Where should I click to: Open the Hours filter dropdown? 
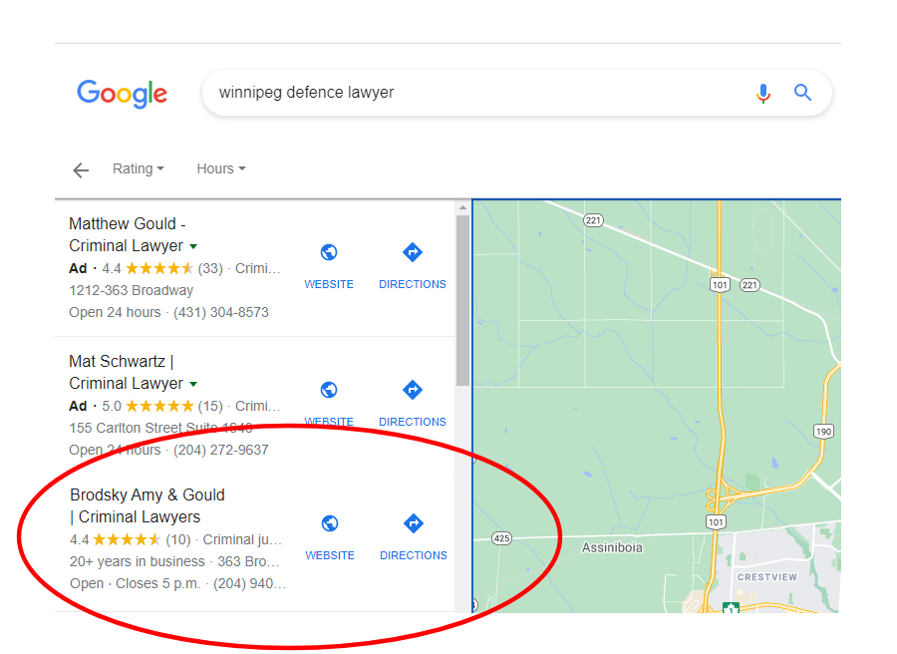(221, 168)
